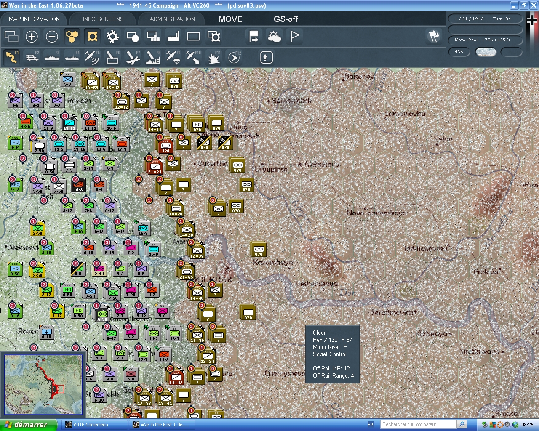Click the zoom out minus icon

pyautogui.click(x=52, y=37)
